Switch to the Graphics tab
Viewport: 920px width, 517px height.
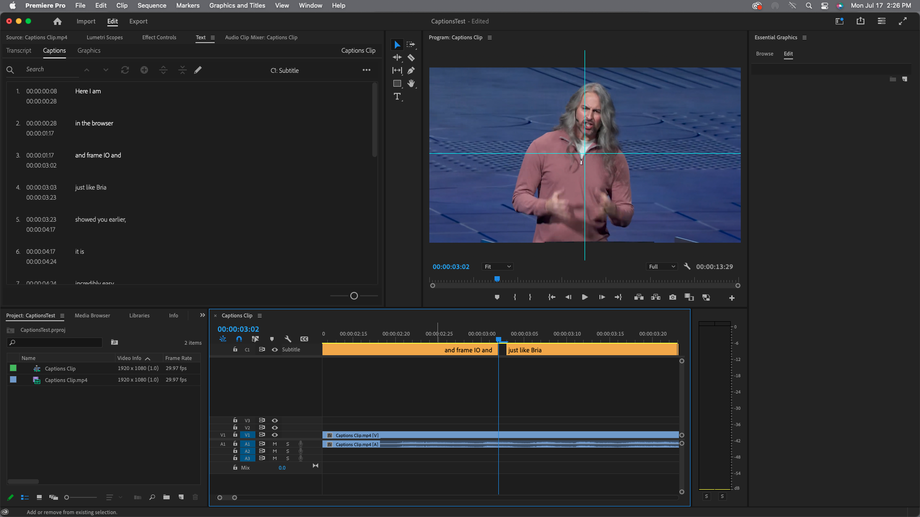(89, 51)
